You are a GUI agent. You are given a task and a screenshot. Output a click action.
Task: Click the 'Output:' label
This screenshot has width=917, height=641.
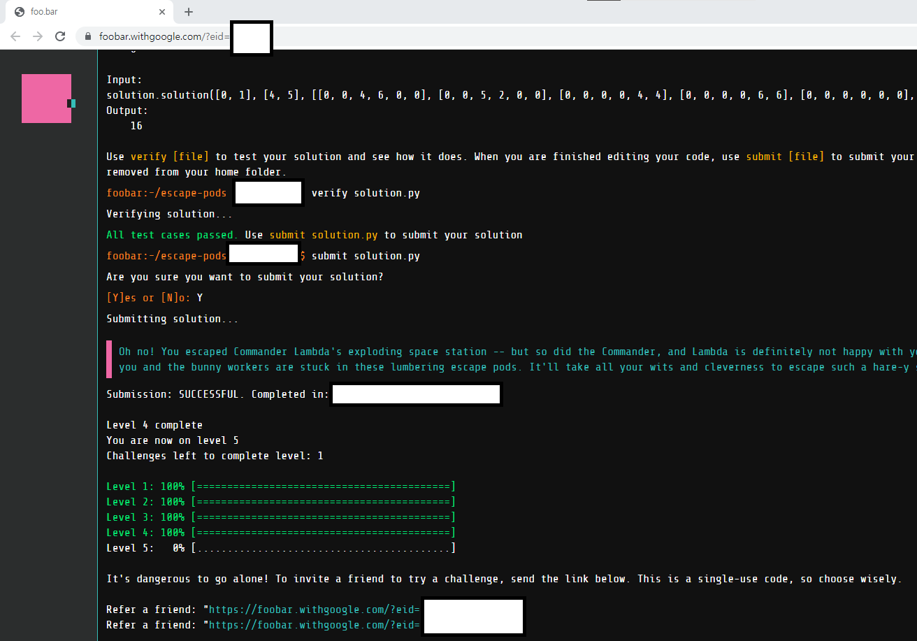127,110
